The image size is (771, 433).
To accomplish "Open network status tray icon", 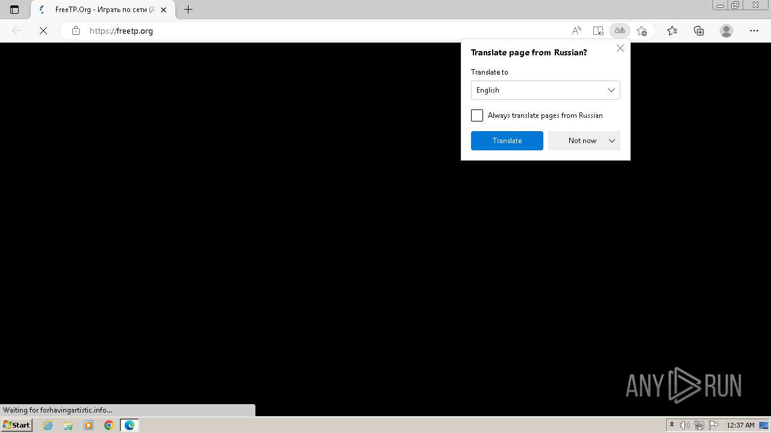I will [x=699, y=425].
